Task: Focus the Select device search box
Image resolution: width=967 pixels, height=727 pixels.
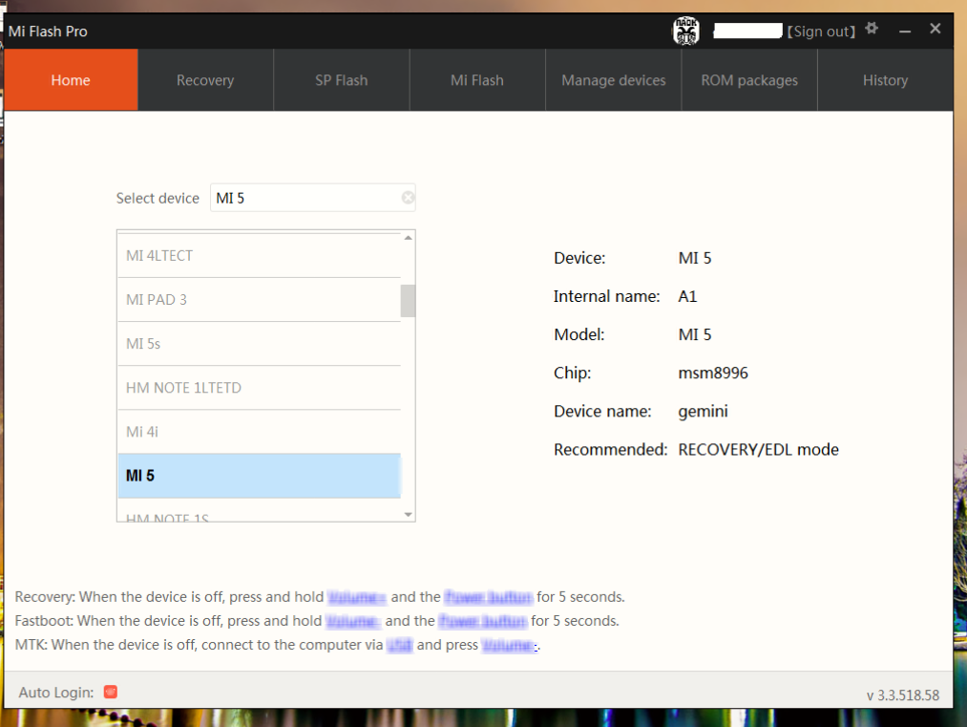Action: click(x=304, y=198)
